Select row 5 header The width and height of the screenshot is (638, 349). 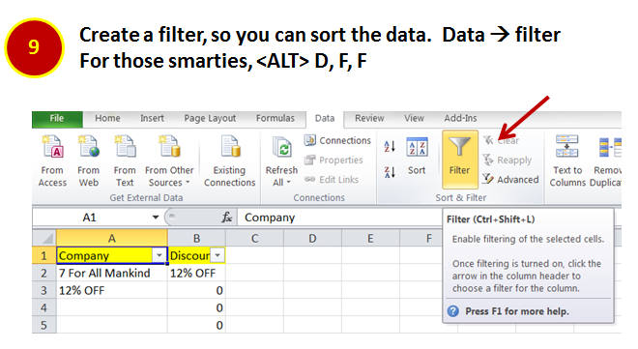[43, 325]
